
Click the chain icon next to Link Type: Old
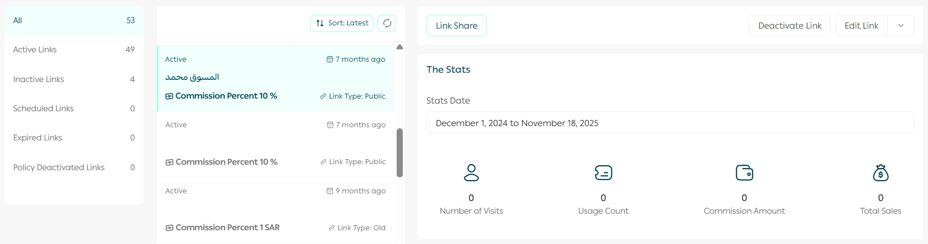click(x=332, y=228)
